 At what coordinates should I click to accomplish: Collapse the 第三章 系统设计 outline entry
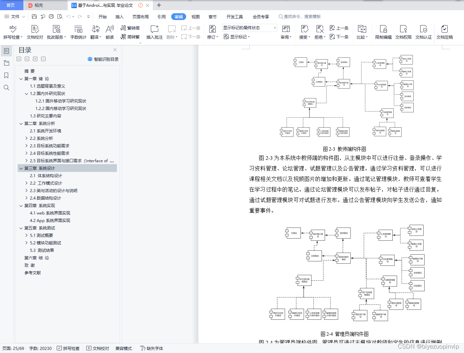(21, 168)
